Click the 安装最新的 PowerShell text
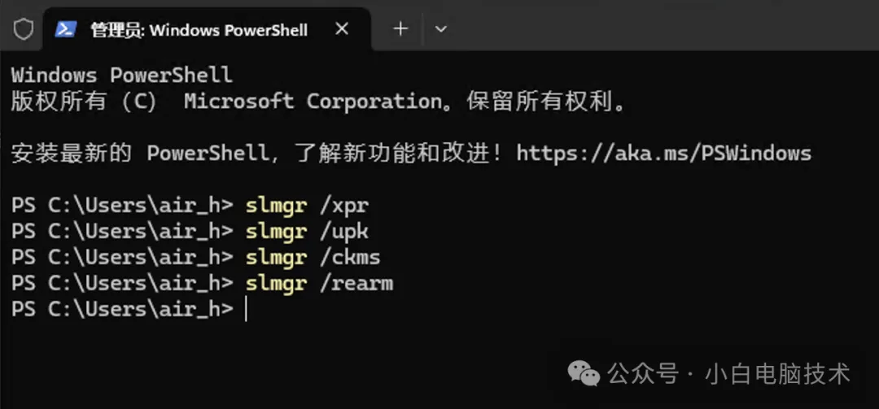The image size is (879, 409). (140, 153)
